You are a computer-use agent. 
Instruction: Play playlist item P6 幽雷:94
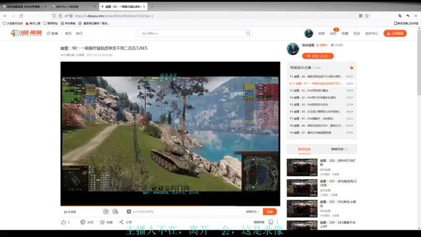click(x=322, y=112)
